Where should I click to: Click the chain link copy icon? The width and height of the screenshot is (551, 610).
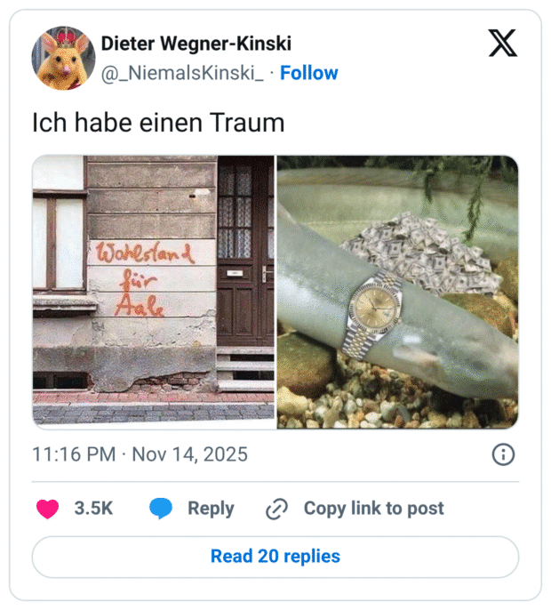point(276,509)
